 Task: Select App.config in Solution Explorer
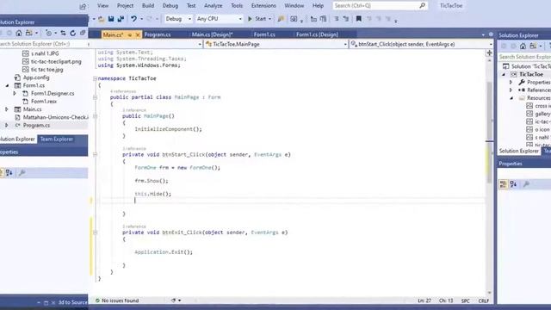36,77
